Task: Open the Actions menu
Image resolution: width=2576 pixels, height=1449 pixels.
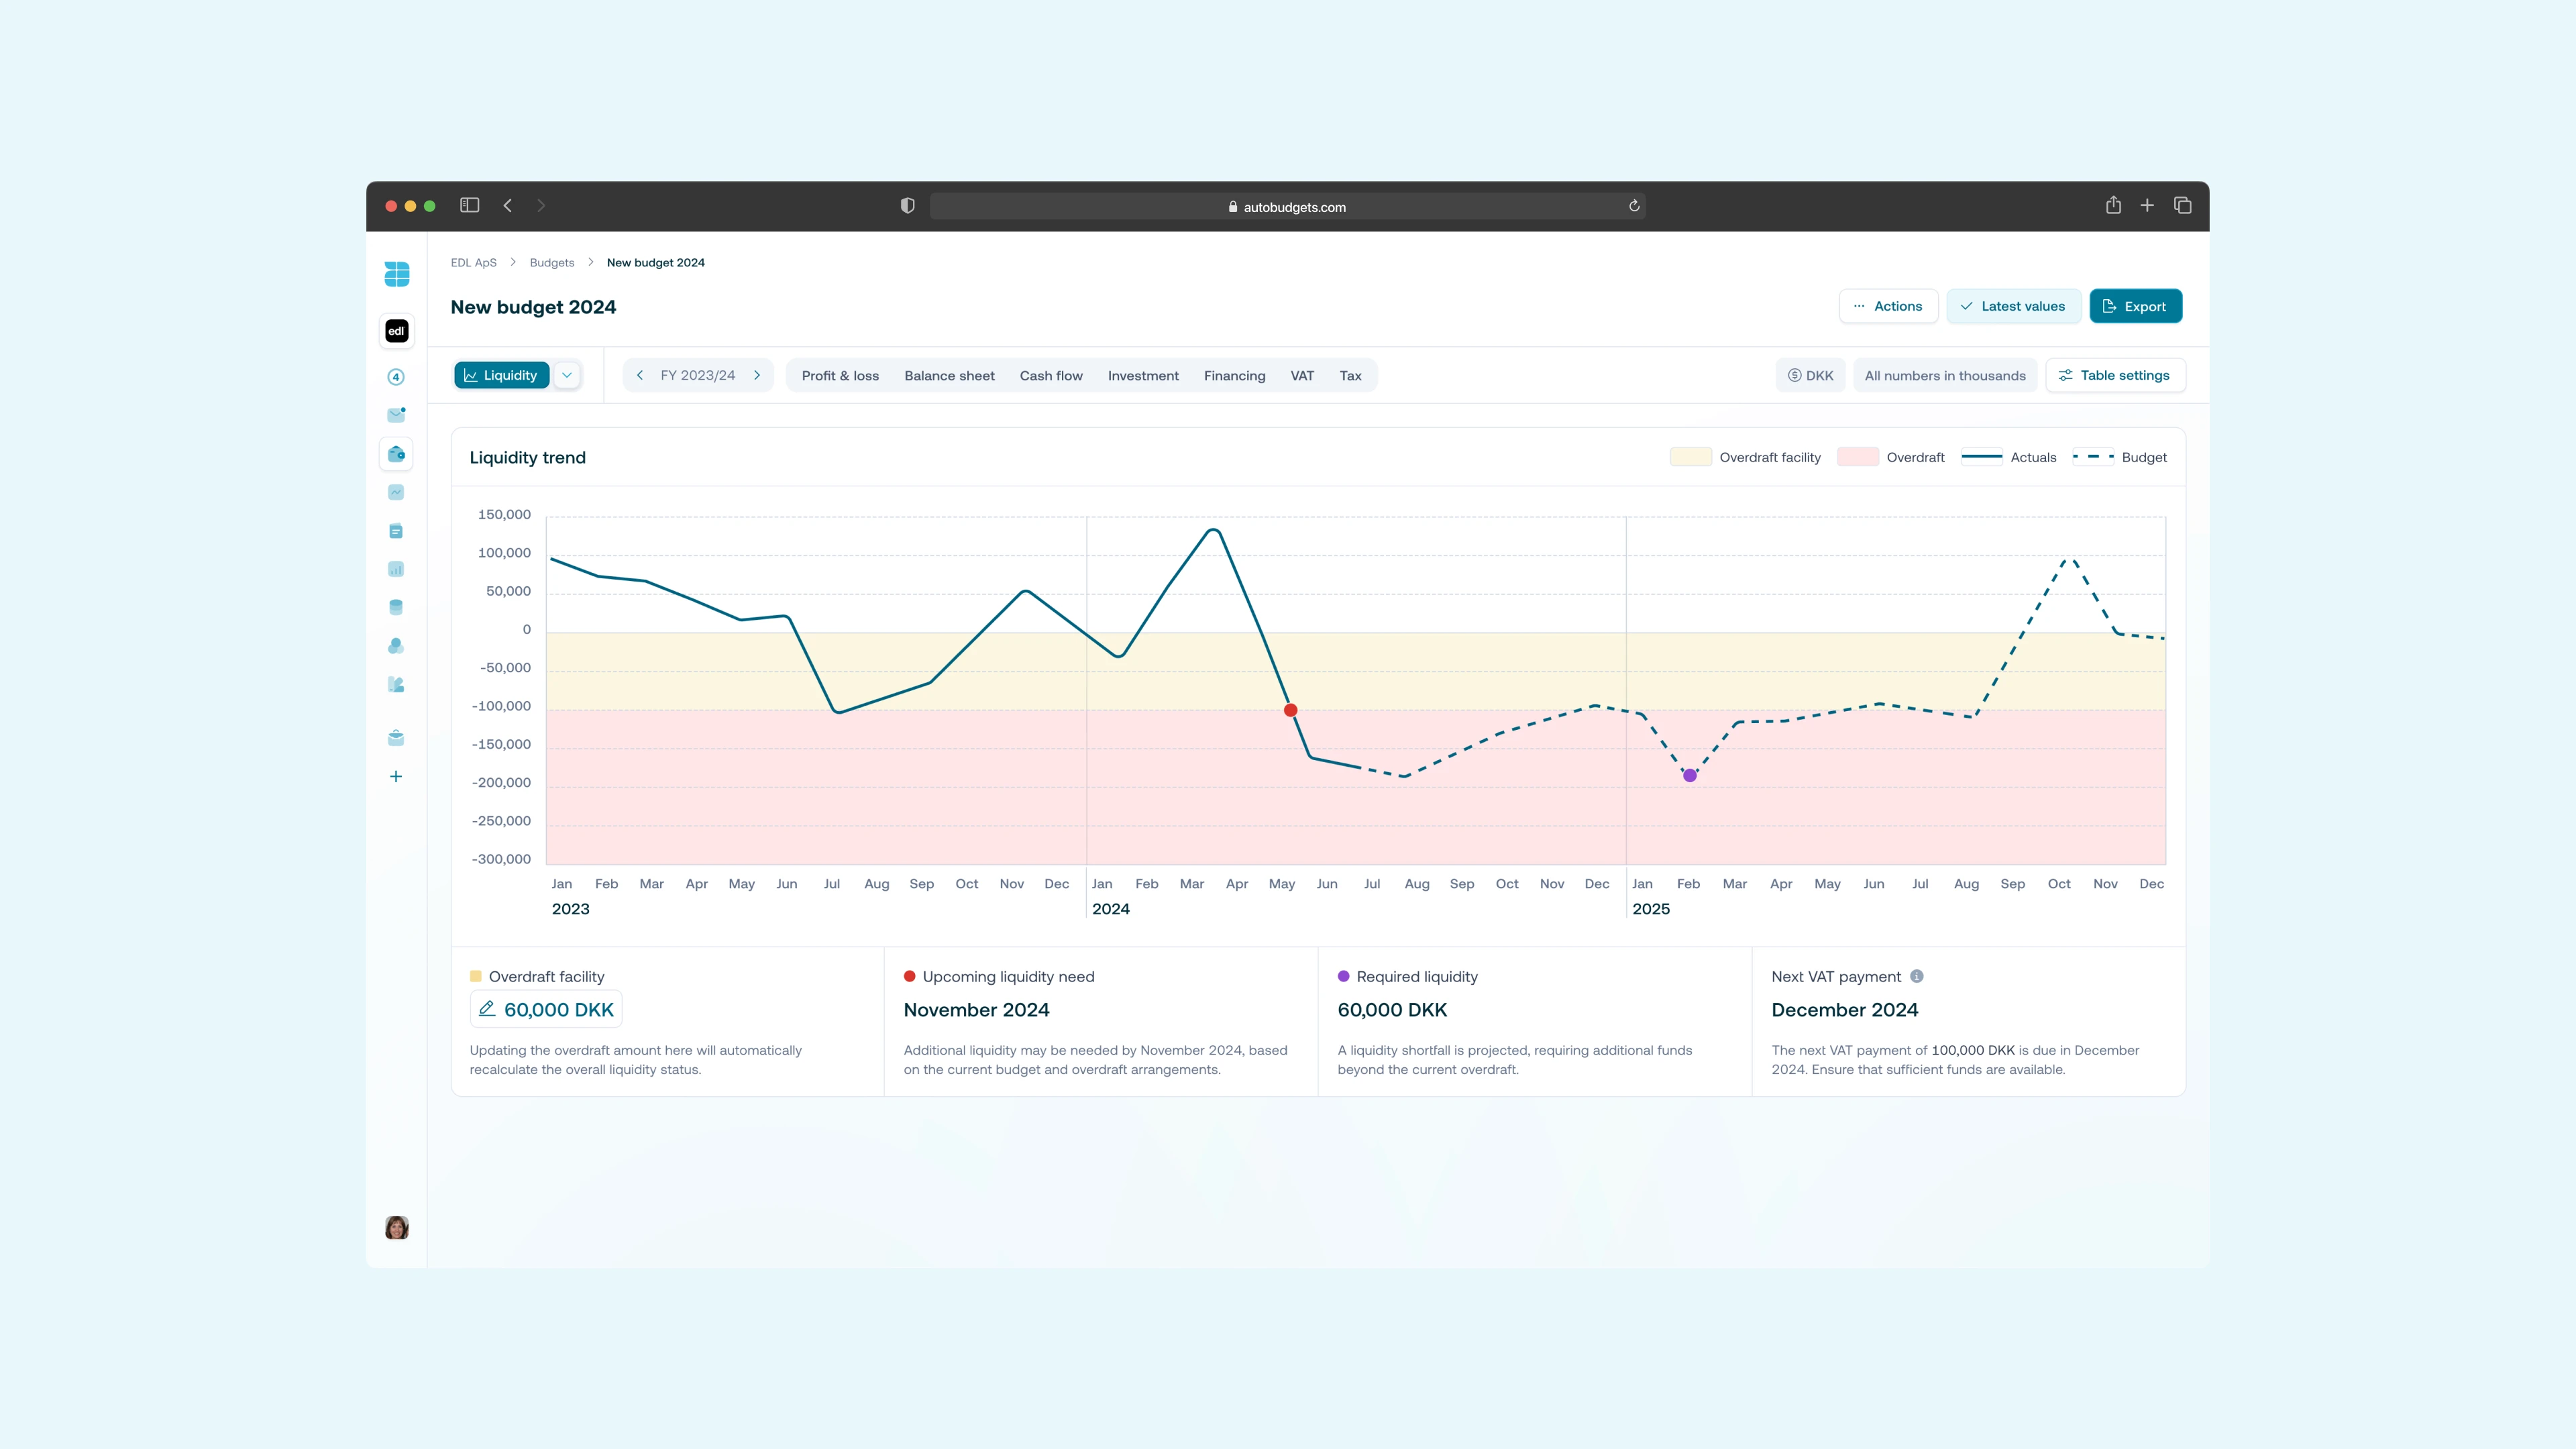Action: click(x=1888, y=306)
